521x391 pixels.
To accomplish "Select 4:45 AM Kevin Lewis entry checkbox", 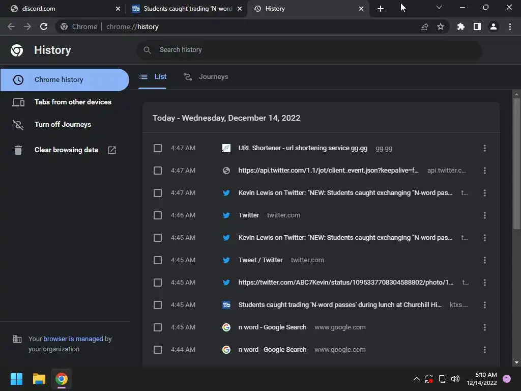I will pyautogui.click(x=158, y=238).
